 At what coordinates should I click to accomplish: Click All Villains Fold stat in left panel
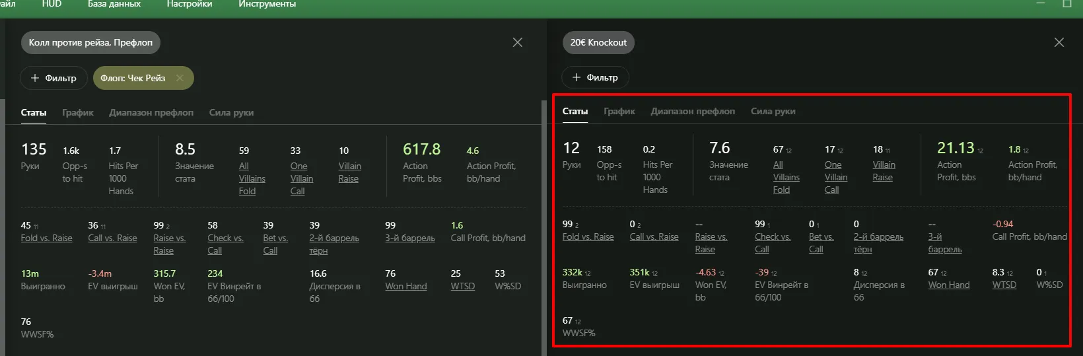(x=252, y=178)
